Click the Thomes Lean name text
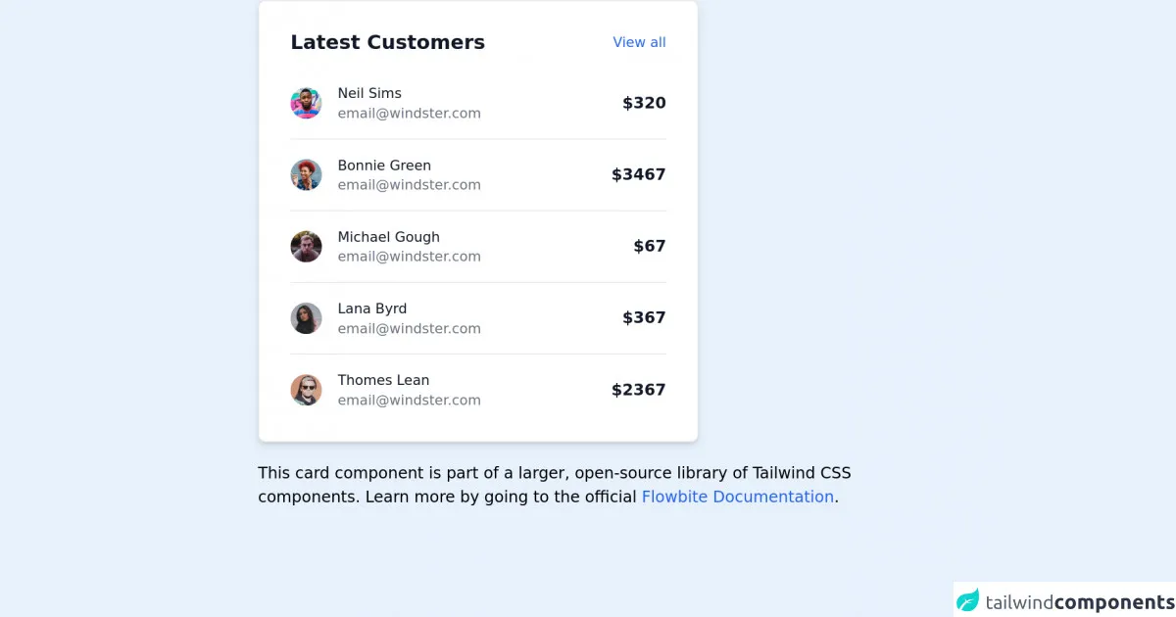This screenshot has width=1176, height=617. coord(383,380)
